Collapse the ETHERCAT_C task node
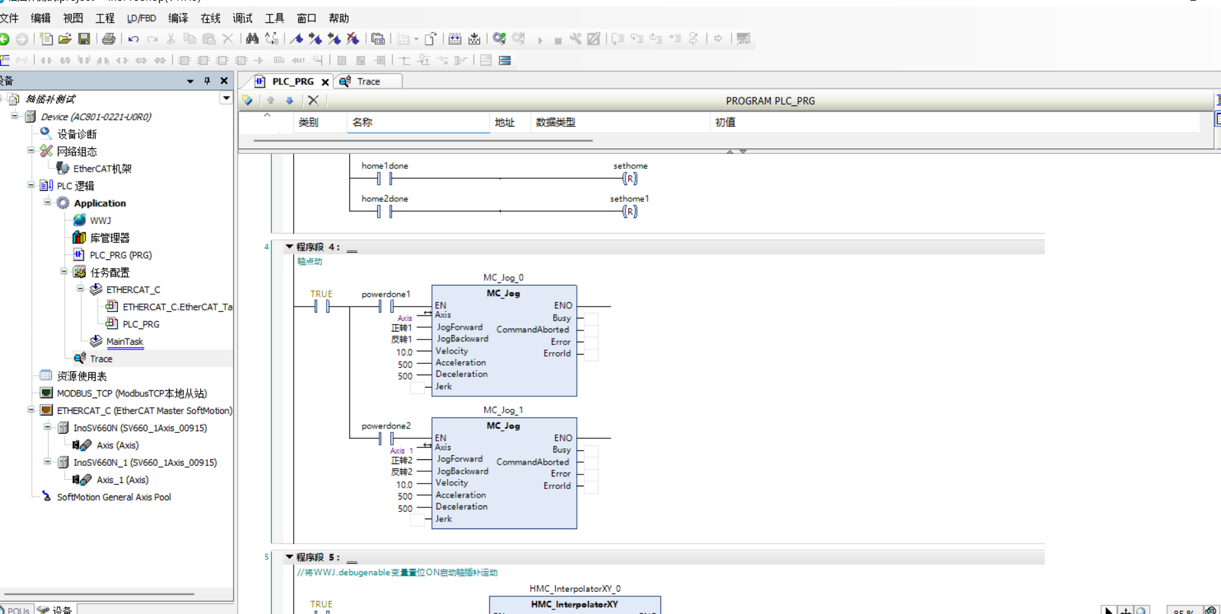 (80, 288)
